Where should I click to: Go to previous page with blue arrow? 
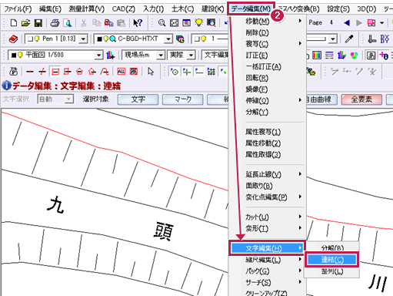[x=347, y=23]
